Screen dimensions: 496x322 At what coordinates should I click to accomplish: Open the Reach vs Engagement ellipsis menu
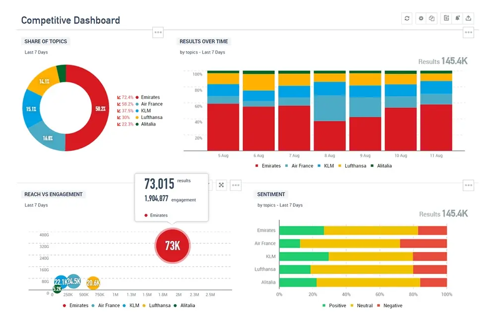click(x=236, y=185)
